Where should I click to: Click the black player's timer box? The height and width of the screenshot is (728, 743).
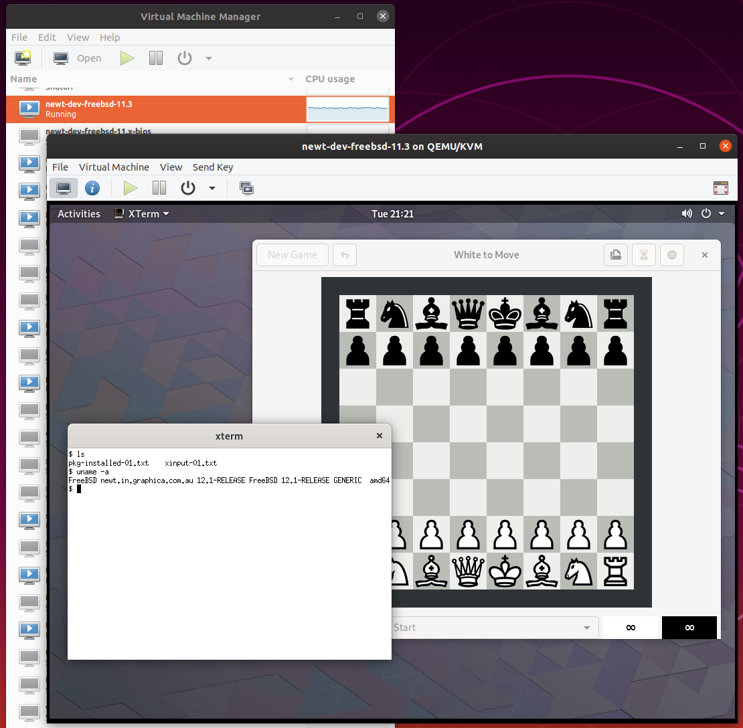point(689,628)
